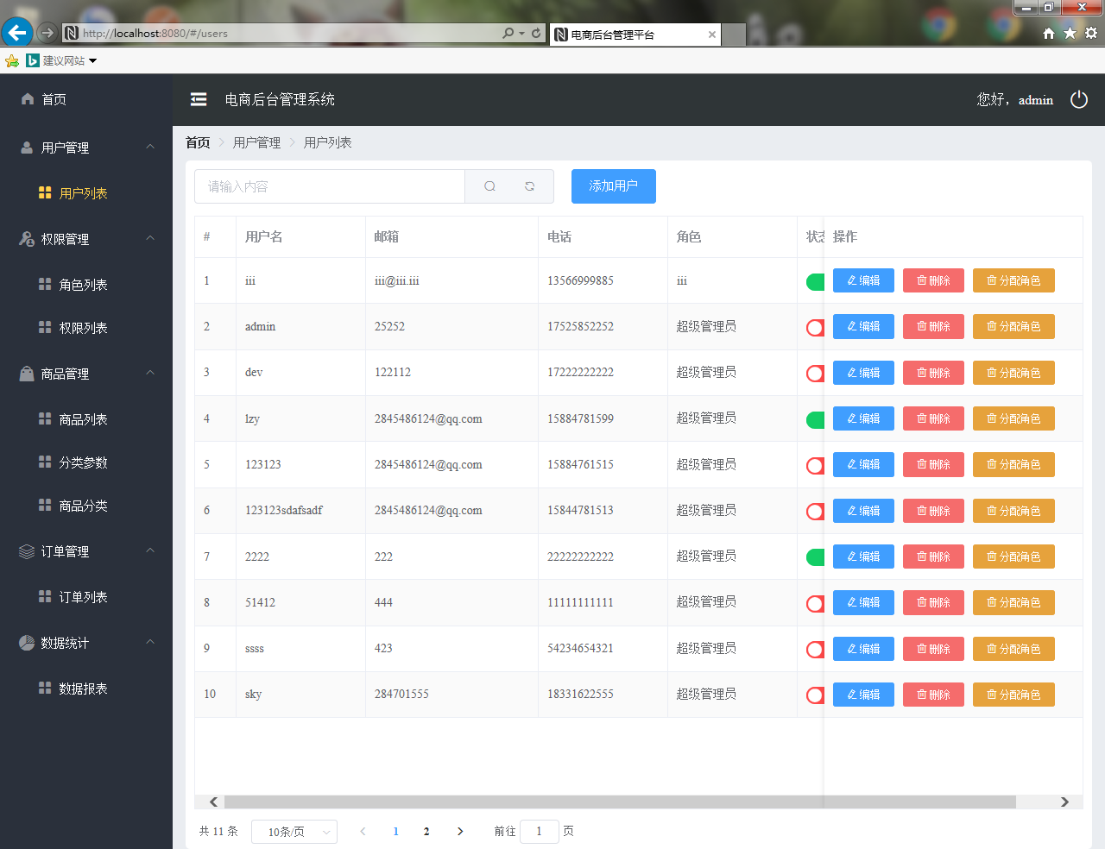Select 商品分类 in the sidebar menu
Image resolution: width=1105 pixels, height=849 pixels.
tap(83, 506)
